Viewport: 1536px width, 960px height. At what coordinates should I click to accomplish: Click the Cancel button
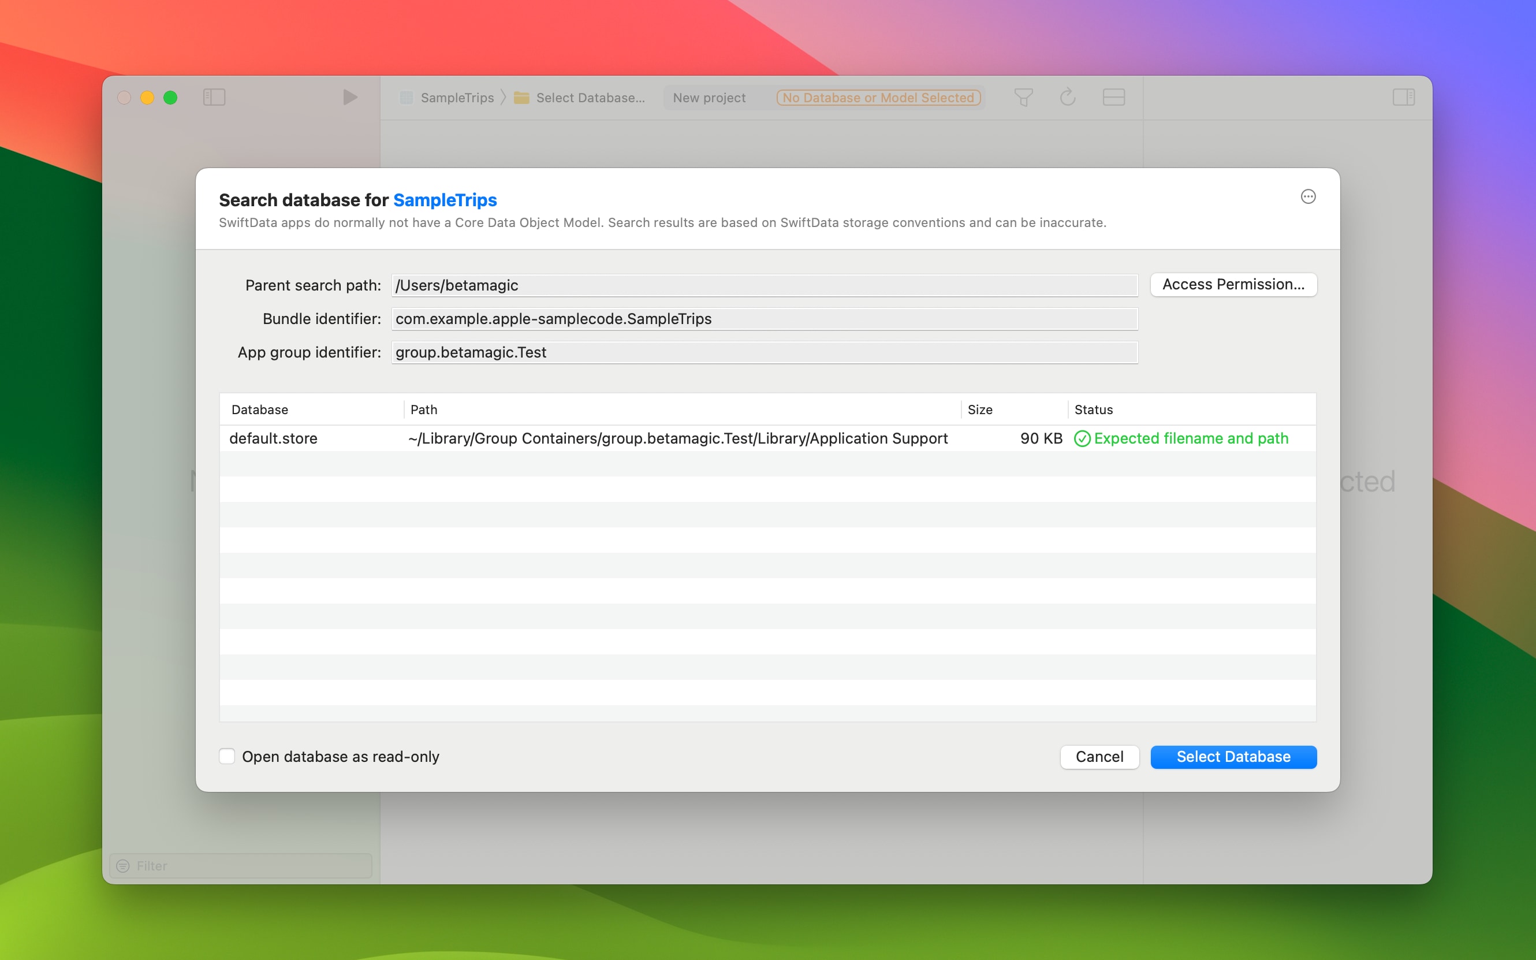[x=1099, y=757]
